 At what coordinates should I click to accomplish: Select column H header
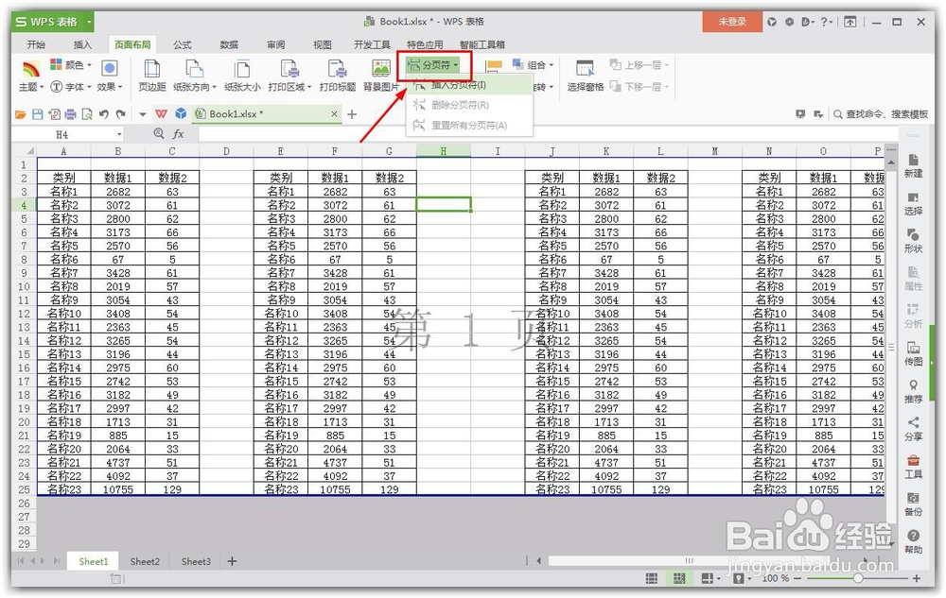444,151
